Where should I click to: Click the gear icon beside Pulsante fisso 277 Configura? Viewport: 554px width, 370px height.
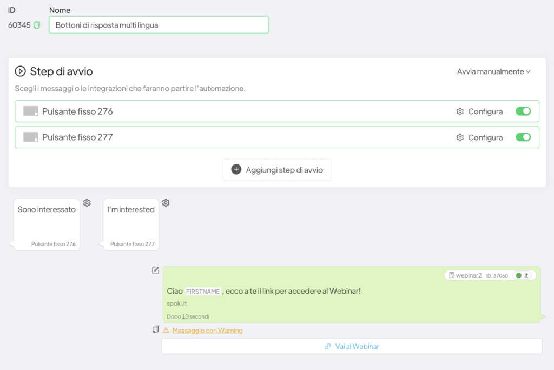pyautogui.click(x=460, y=137)
